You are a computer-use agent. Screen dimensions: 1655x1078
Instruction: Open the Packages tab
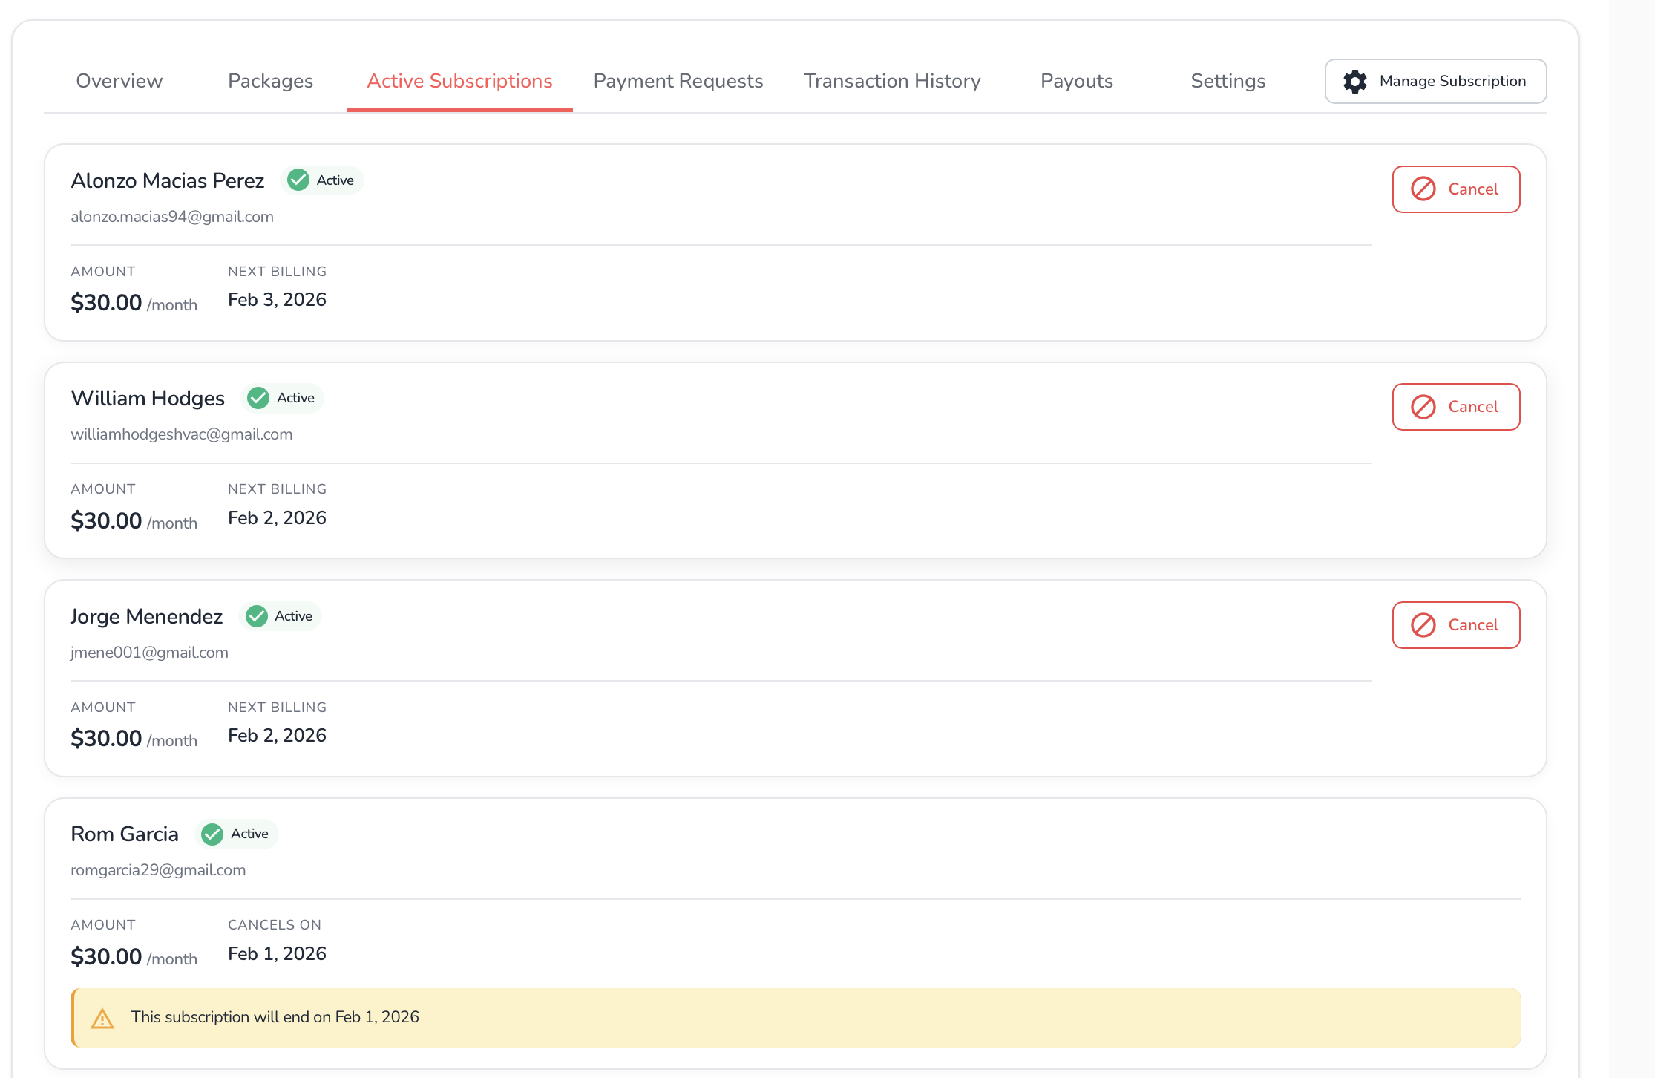pyautogui.click(x=270, y=81)
